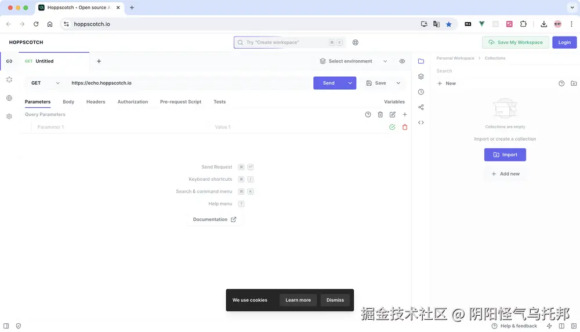Expand the Save options chevron
The width and height of the screenshot is (580, 332).
[x=398, y=83]
